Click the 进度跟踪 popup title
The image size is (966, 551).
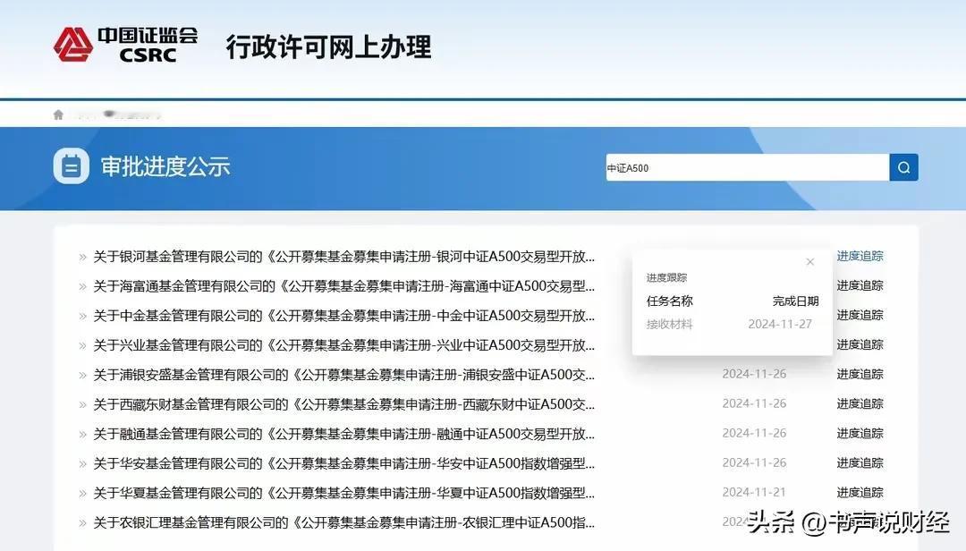[666, 278]
